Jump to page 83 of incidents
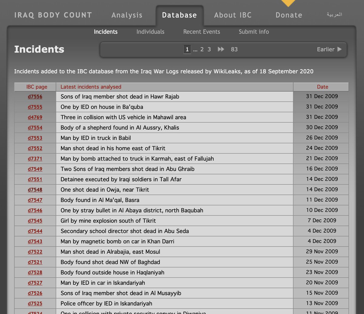This screenshot has height=314, width=364. coord(234,49)
